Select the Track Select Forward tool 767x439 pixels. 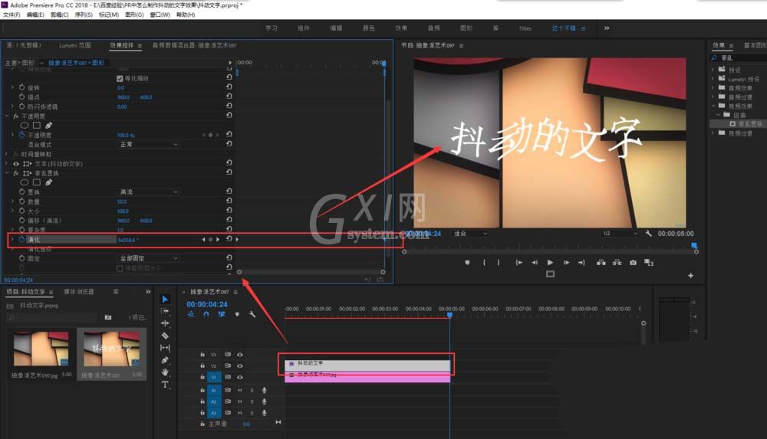point(165,311)
